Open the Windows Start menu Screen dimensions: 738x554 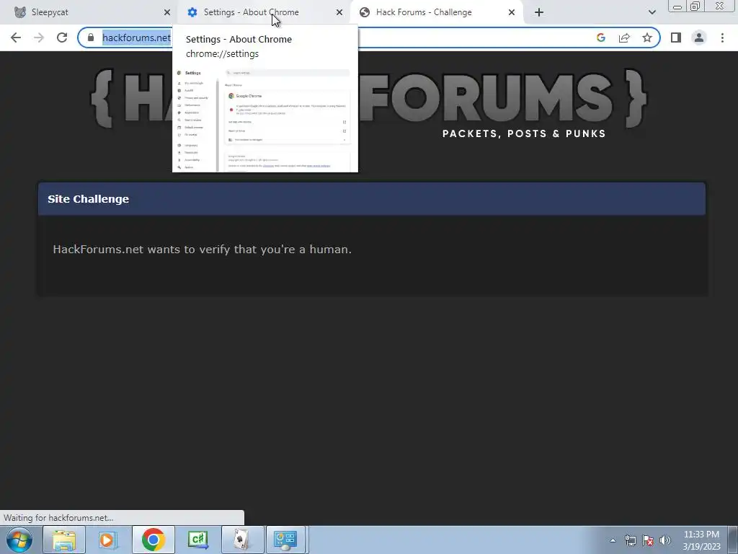pos(19,540)
